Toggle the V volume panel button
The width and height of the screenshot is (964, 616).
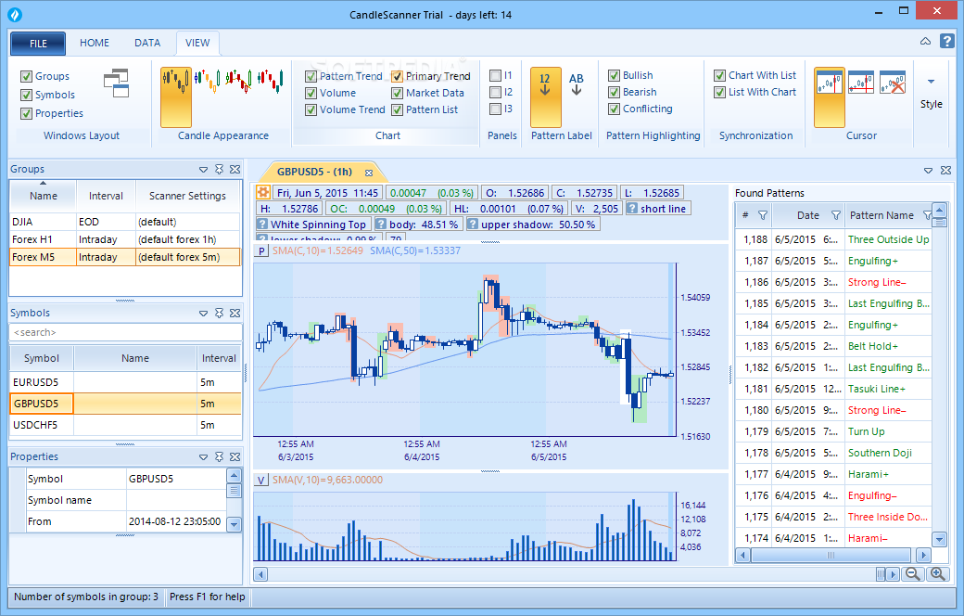[261, 480]
